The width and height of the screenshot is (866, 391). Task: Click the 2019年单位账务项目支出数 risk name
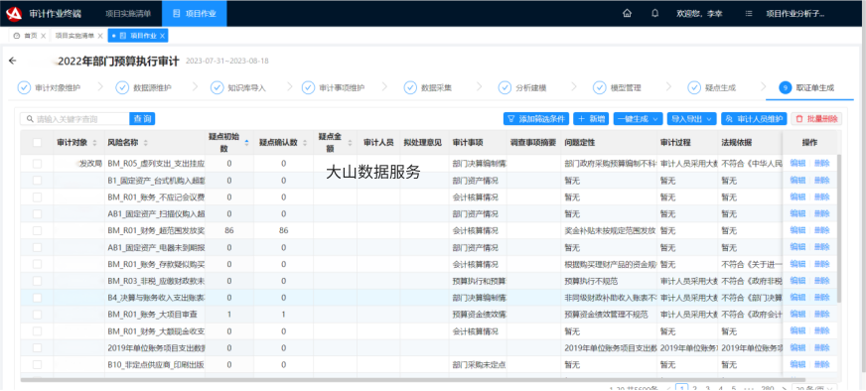156,348
